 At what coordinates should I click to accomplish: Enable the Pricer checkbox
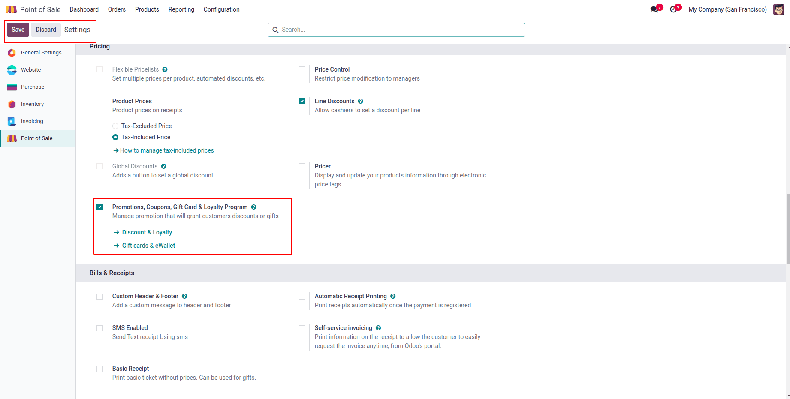click(302, 166)
